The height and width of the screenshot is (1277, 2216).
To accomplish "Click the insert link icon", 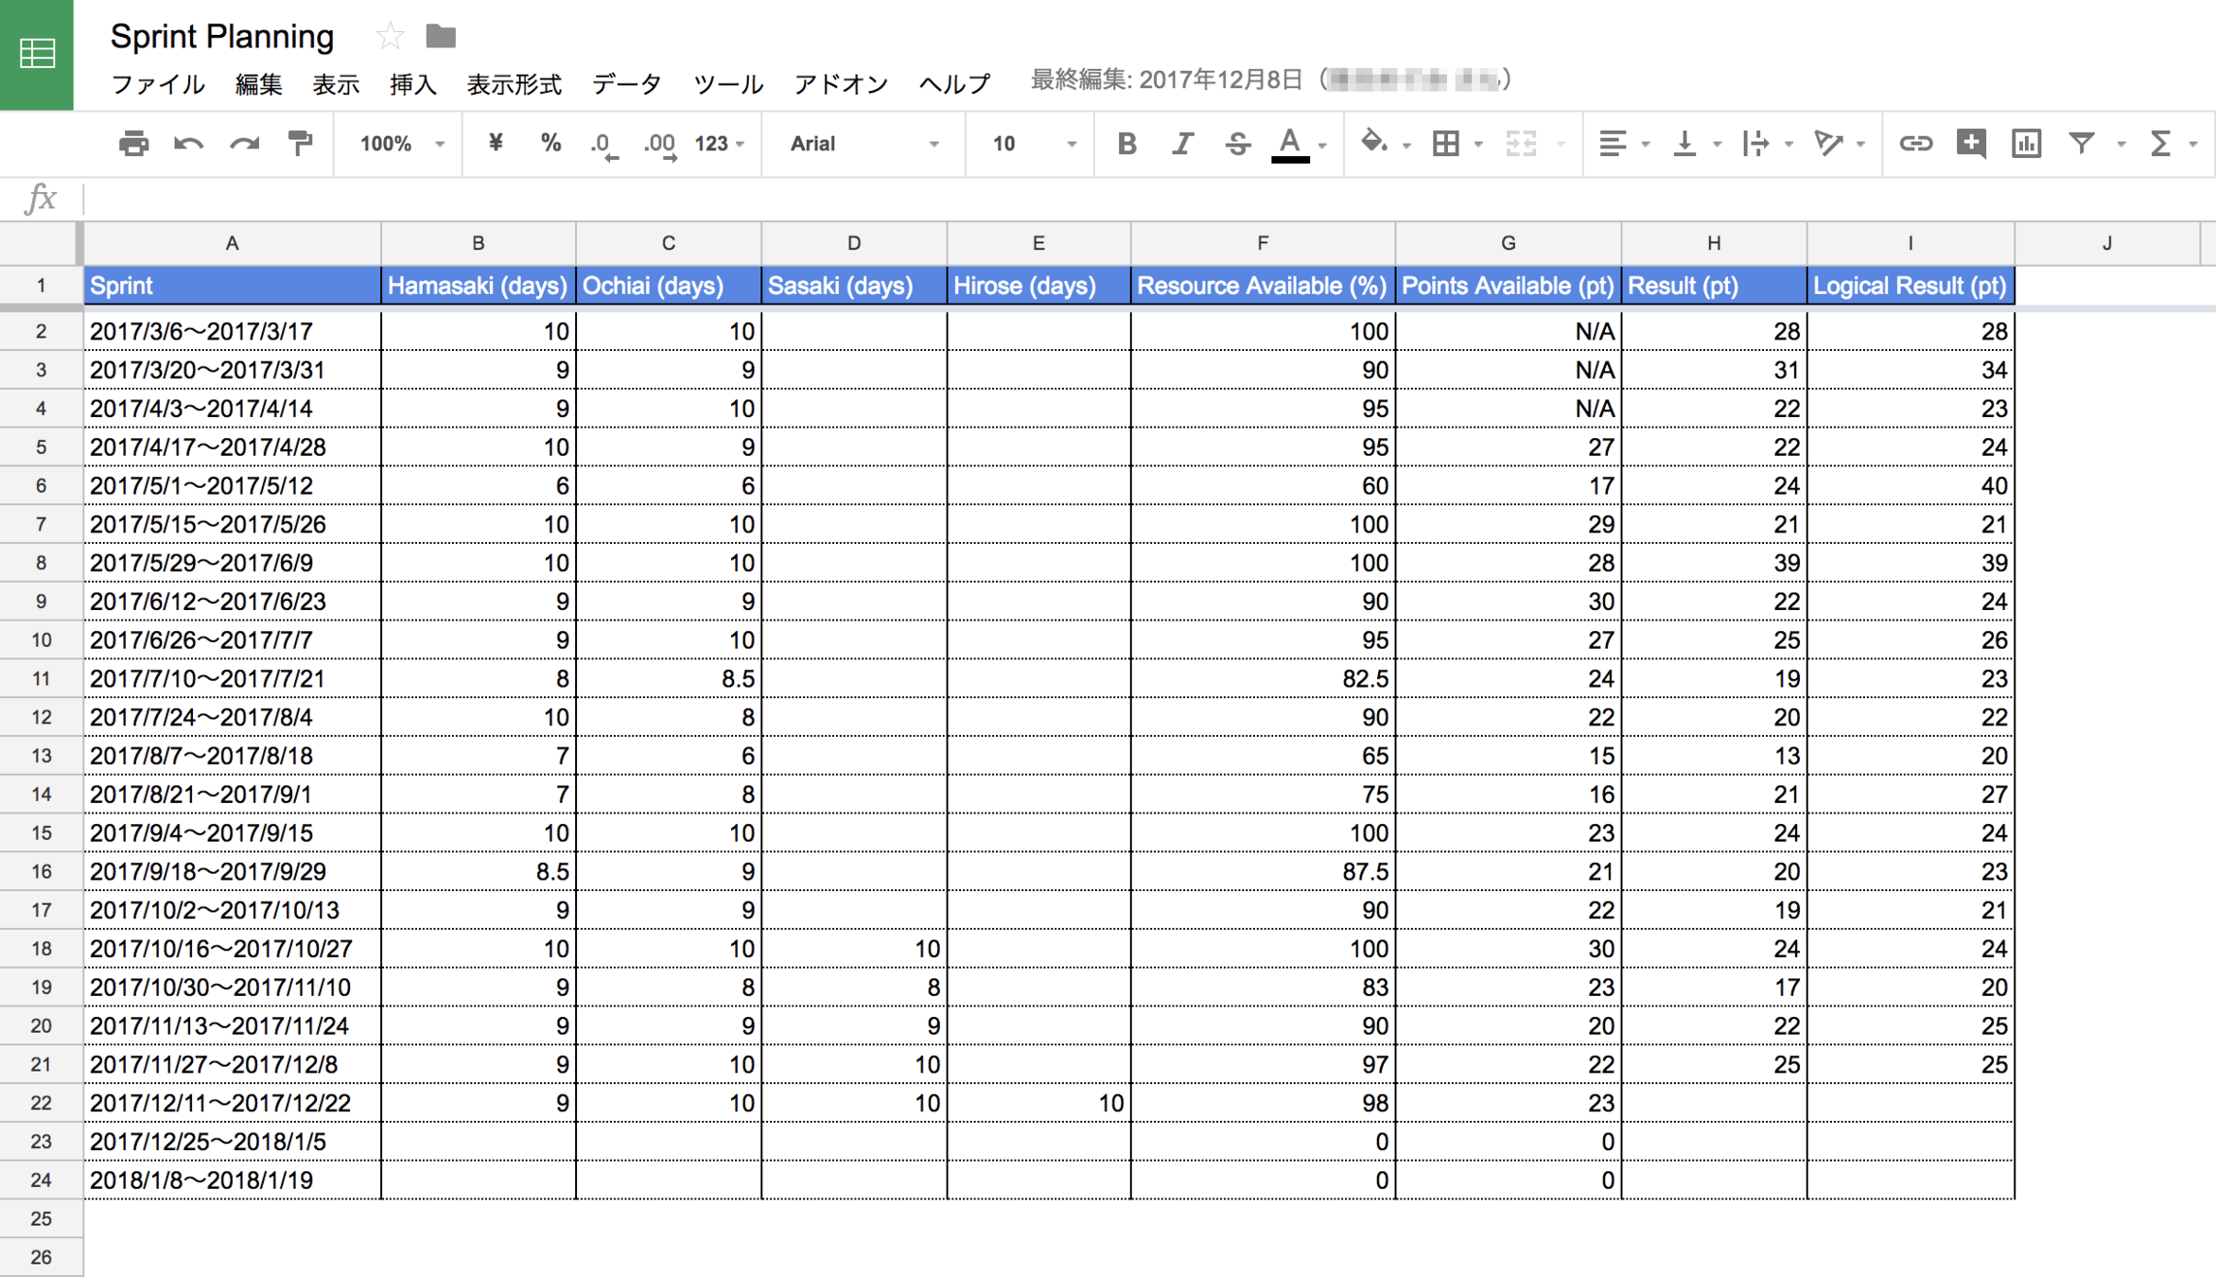I will [x=1915, y=144].
